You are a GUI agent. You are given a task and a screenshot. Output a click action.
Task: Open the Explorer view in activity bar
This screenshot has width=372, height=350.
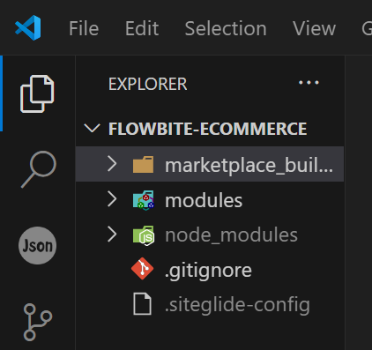pyautogui.click(x=37, y=94)
